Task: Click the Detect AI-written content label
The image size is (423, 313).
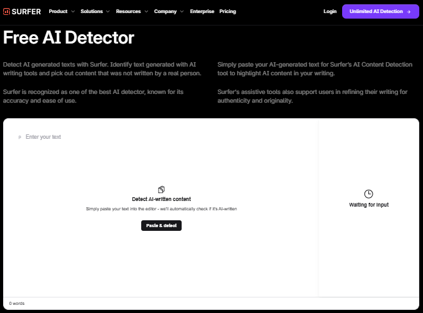Action: coord(161,199)
